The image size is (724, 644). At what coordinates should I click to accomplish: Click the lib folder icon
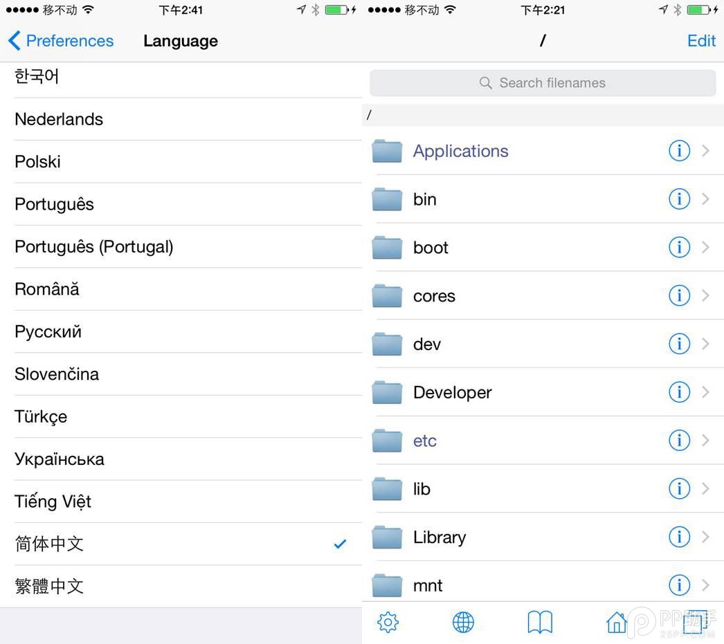pos(387,489)
